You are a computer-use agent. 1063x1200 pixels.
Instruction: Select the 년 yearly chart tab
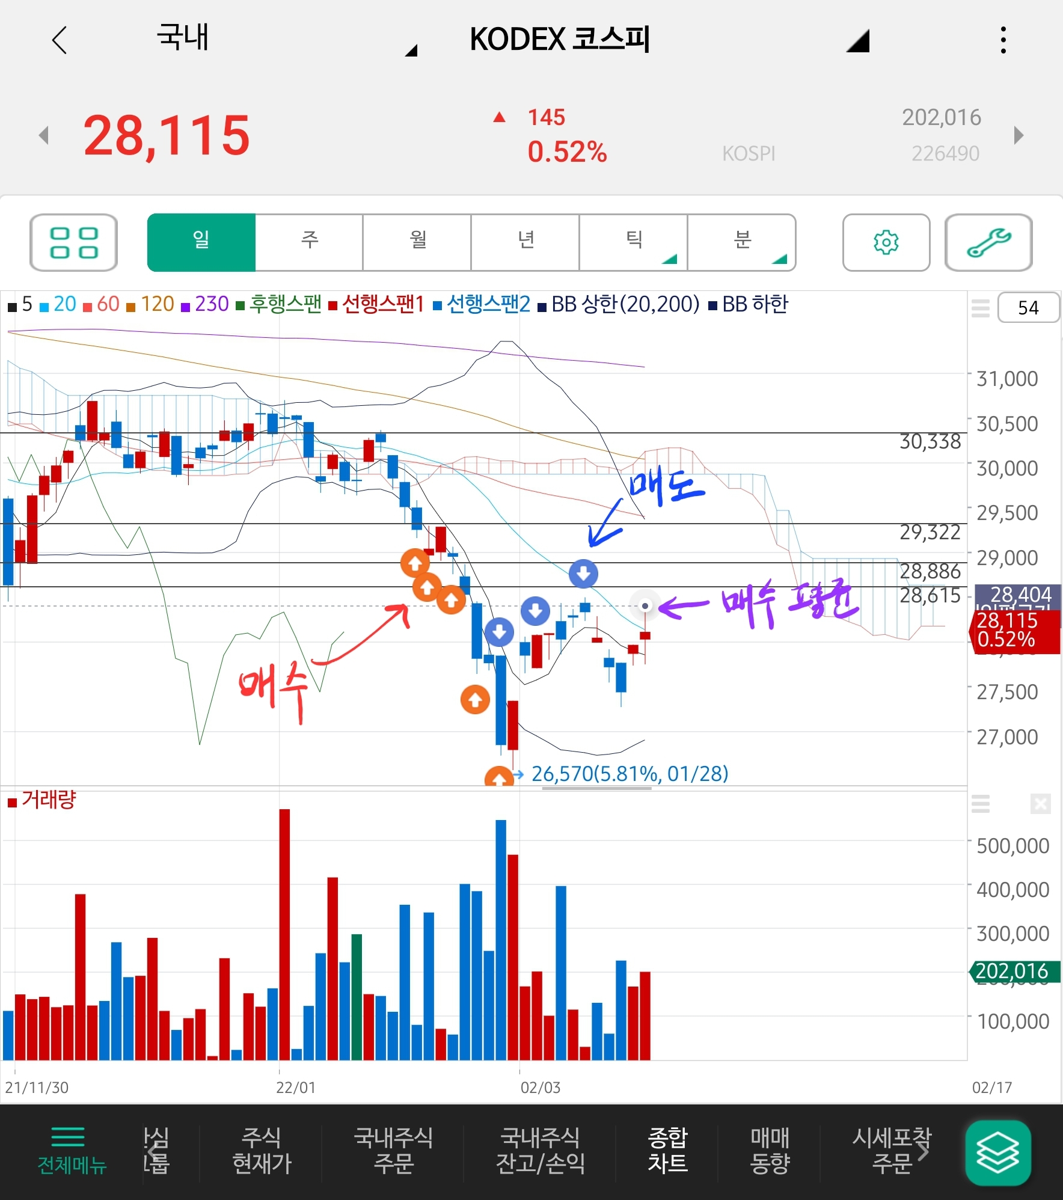pyautogui.click(x=525, y=242)
